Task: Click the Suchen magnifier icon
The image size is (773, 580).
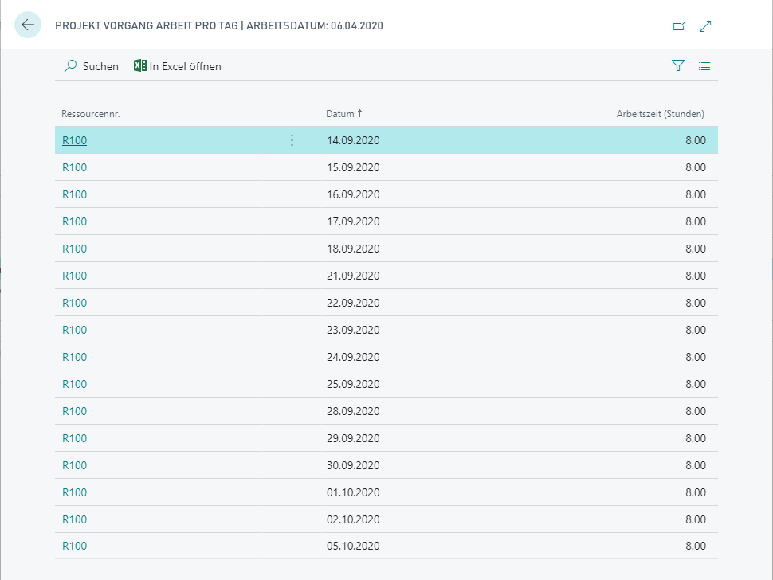Action: tap(70, 66)
